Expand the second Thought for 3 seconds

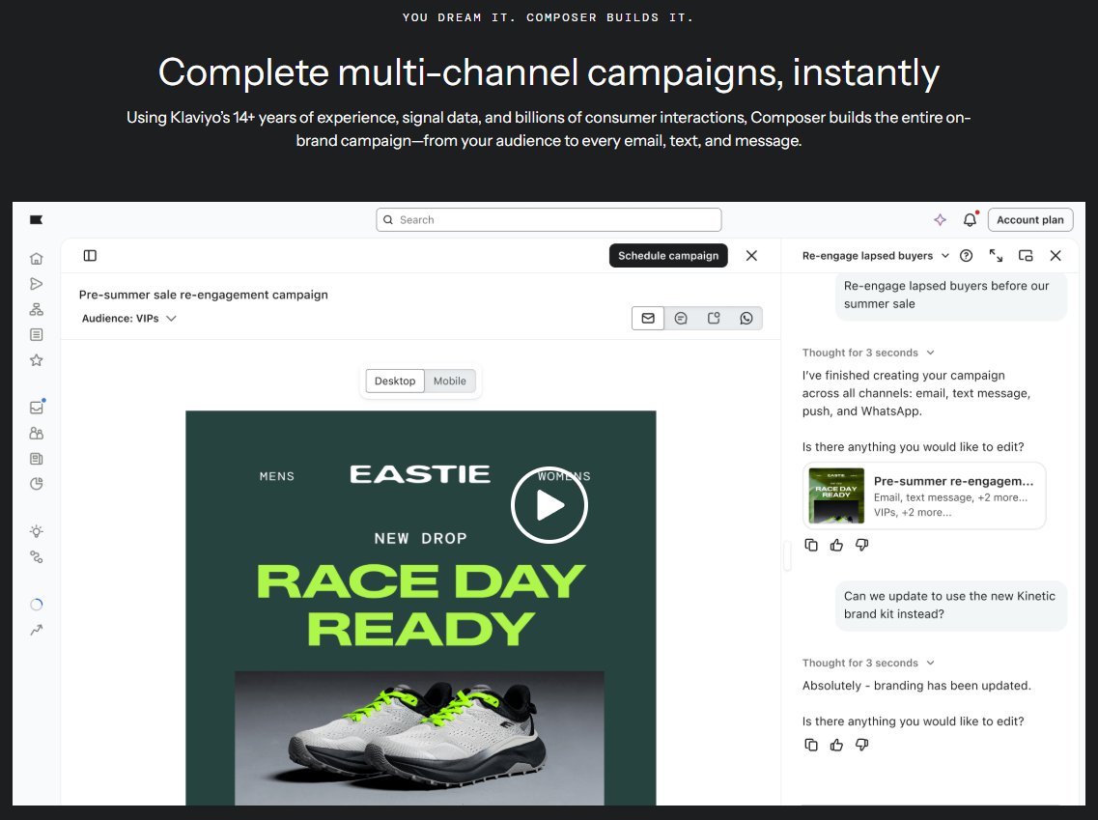tap(868, 663)
